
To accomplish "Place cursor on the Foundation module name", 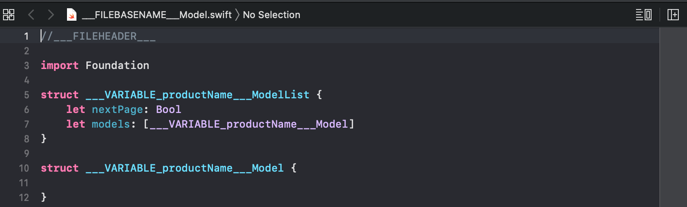I will coord(118,66).
